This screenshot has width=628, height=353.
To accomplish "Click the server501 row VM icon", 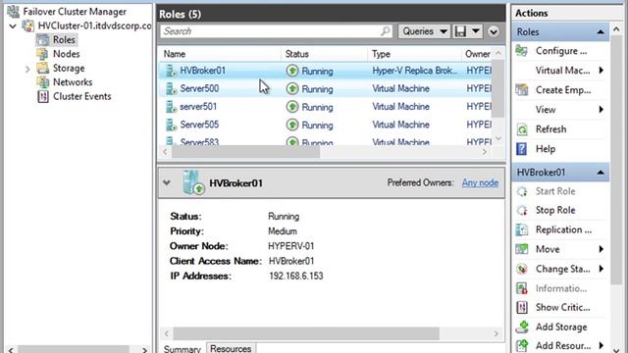I will coord(171,107).
